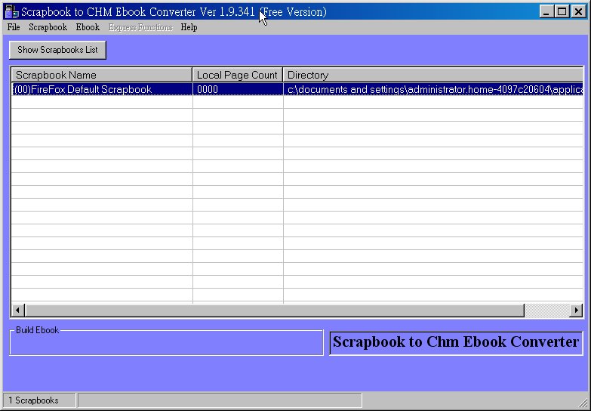This screenshot has height=411, width=591.
Task: Click the grayed-out Express Functions menu
Action: coord(140,27)
